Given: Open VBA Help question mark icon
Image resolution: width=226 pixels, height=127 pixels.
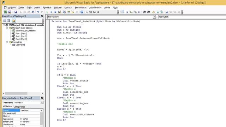Looking at the screenshot, I should (82, 12).
